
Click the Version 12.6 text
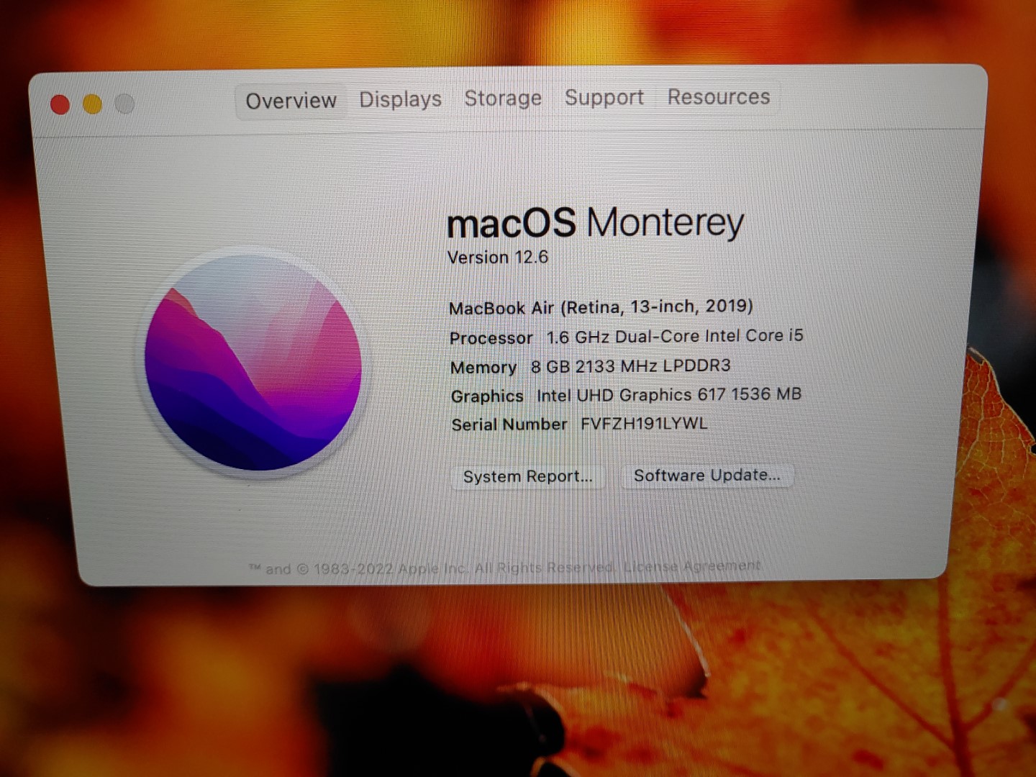(x=497, y=257)
